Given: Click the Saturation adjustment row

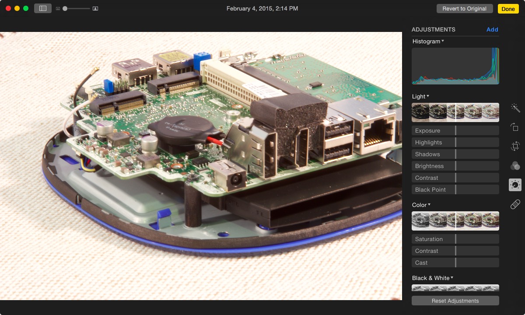Looking at the screenshot, I should click(455, 239).
